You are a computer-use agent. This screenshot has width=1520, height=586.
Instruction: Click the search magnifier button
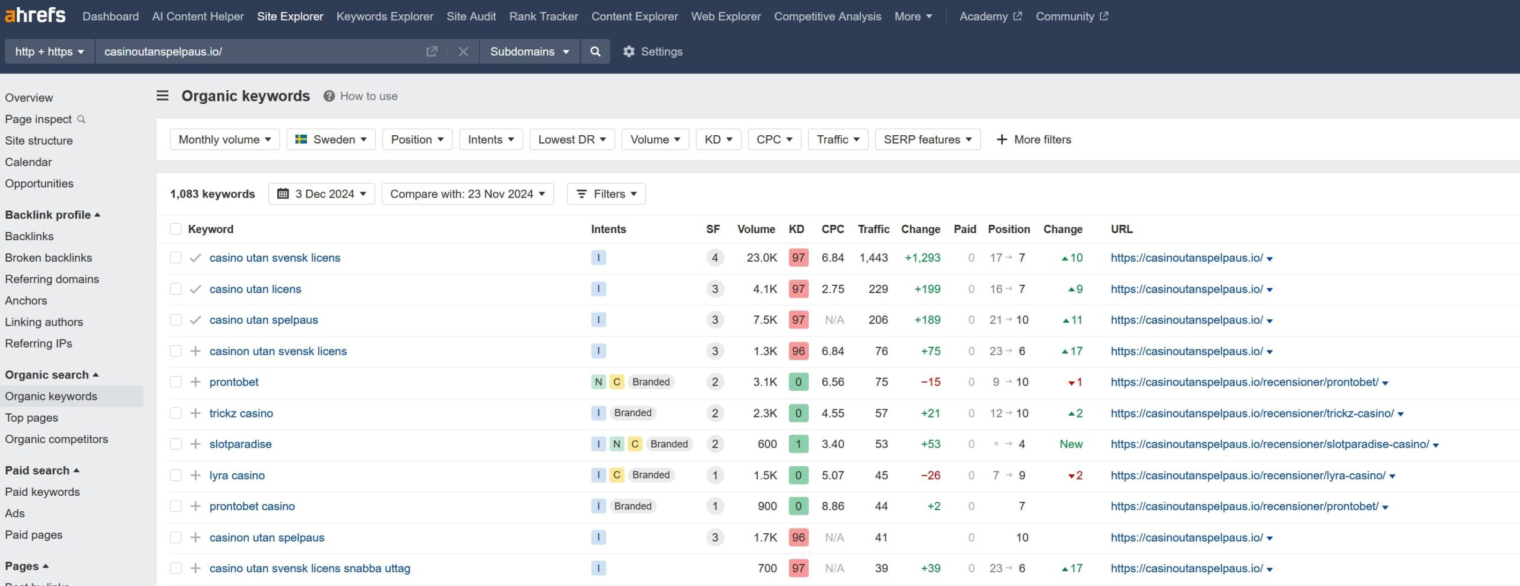pyautogui.click(x=595, y=52)
